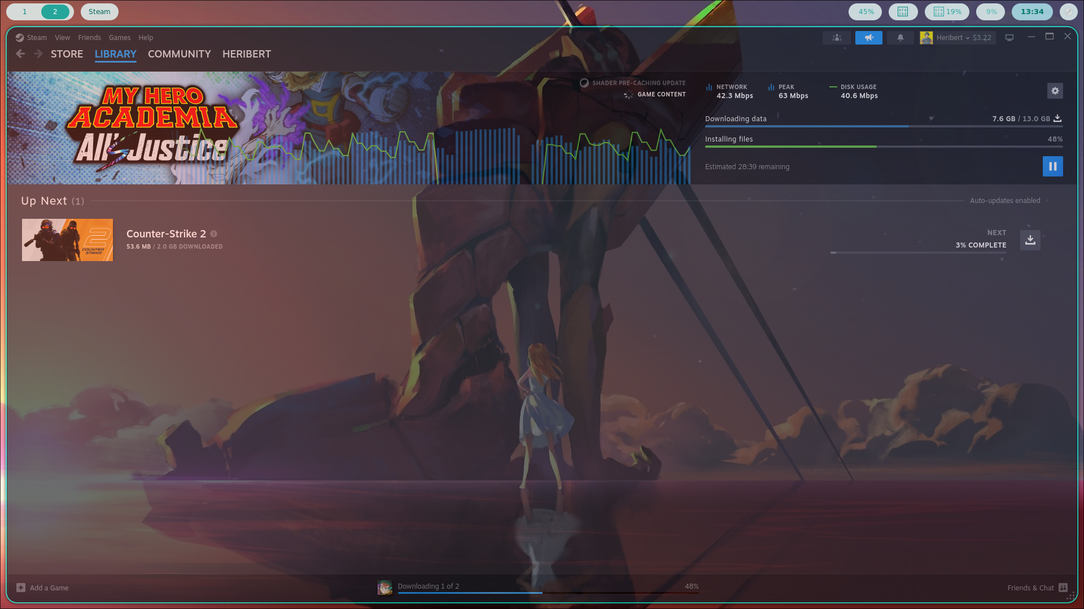
Task: Click the 9% indicator in top bar
Action: [991, 12]
